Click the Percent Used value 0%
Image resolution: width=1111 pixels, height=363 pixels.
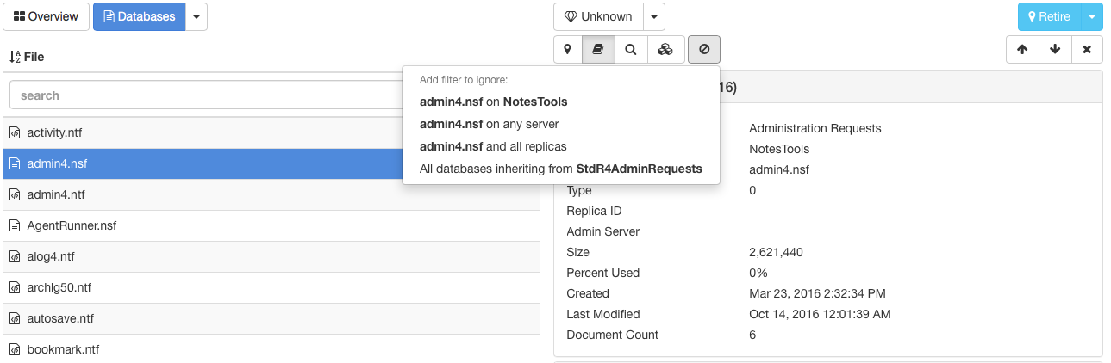758,273
